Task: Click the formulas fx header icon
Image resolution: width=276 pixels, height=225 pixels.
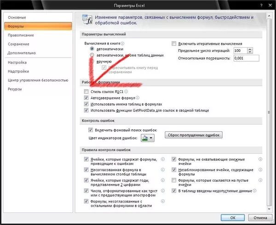Action: [87, 19]
